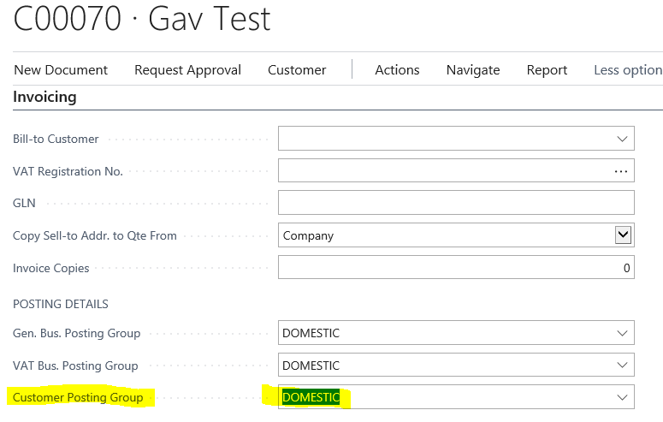Open the Customer Posting Group dropdown arrow

[622, 397]
